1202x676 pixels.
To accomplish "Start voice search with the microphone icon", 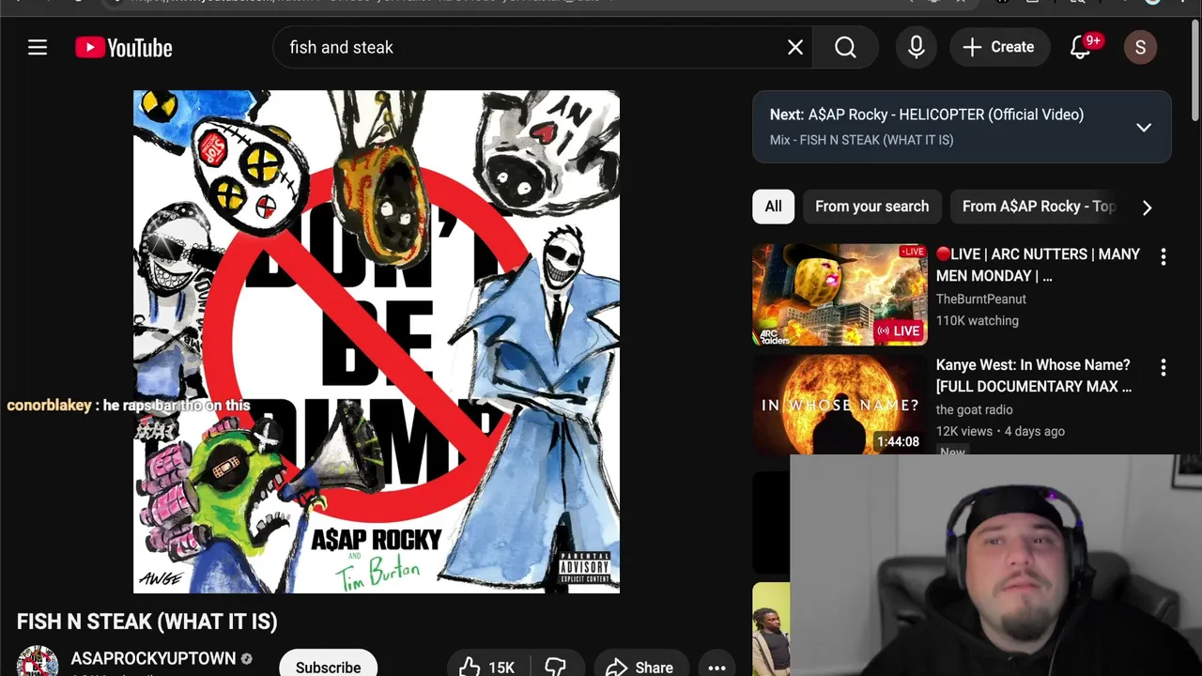I will (917, 47).
